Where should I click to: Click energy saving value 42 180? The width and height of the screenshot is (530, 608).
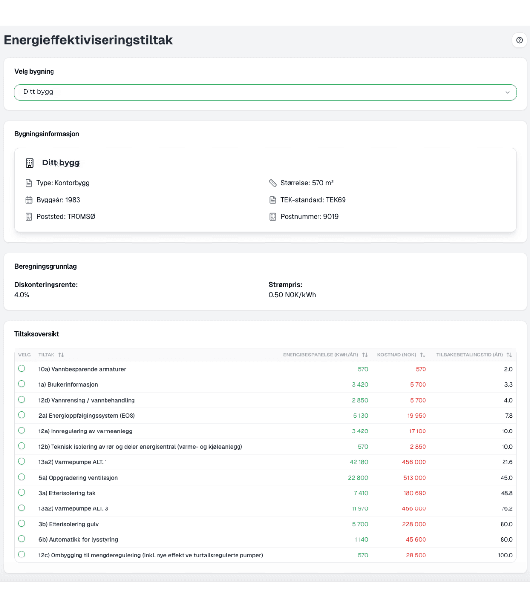359,462
